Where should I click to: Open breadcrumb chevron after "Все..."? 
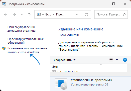click(x=53, y=15)
